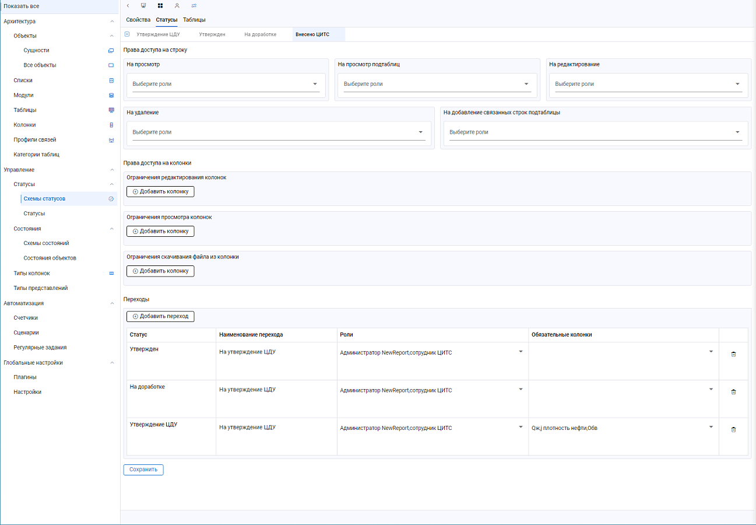This screenshot has width=756, height=525.
Task: Switch to the top Таблицы tab
Action: tap(194, 20)
